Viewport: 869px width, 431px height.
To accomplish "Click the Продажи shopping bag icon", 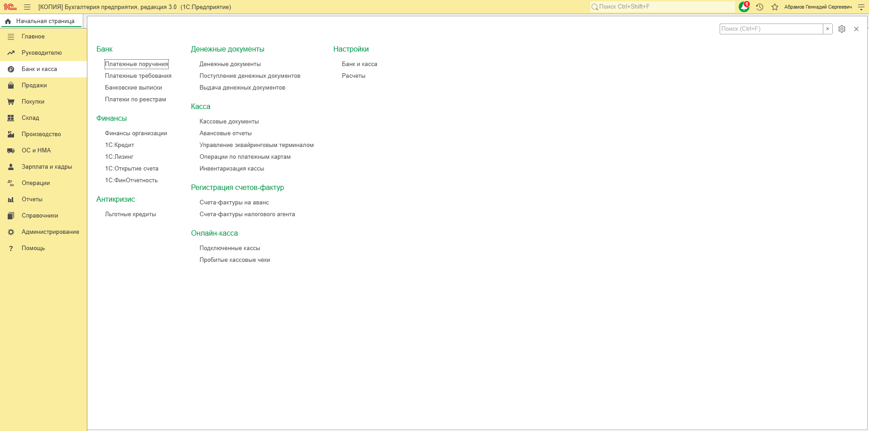I will click(x=11, y=85).
